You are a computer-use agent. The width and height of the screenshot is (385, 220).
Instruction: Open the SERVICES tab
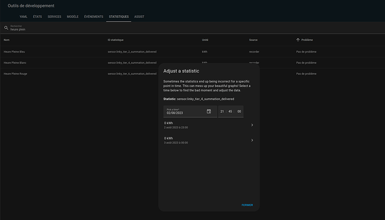pos(54,17)
